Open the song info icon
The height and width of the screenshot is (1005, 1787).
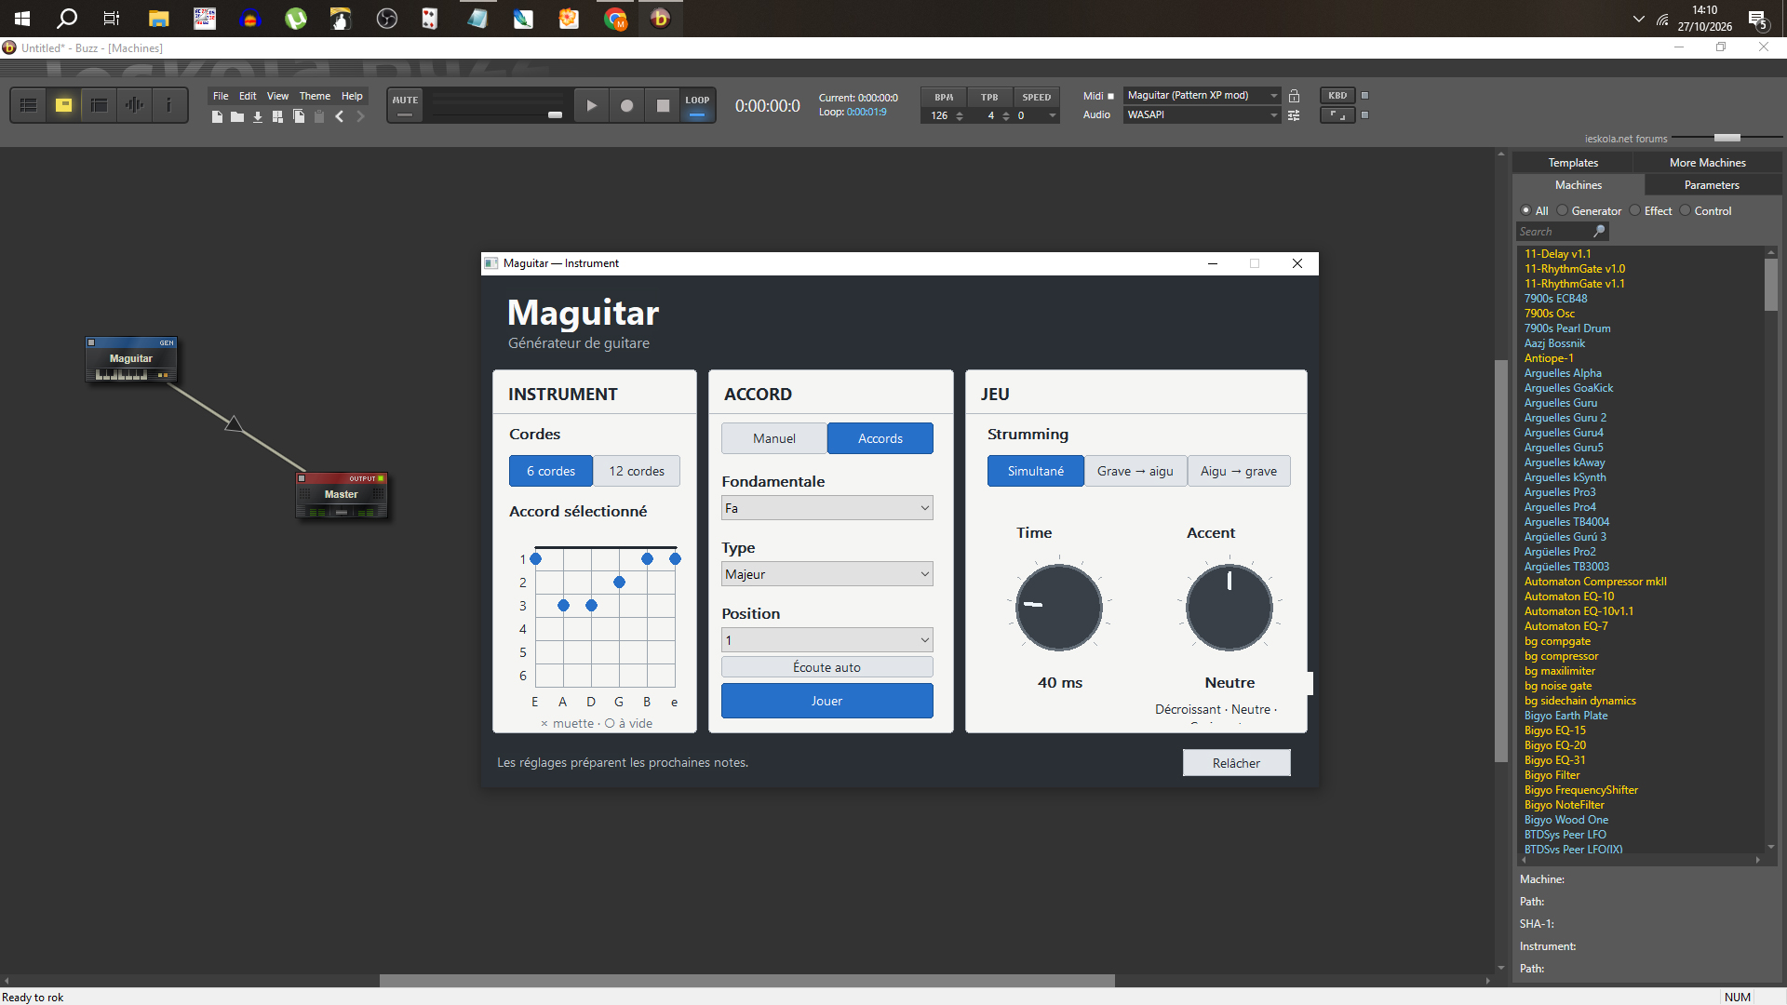[168, 105]
